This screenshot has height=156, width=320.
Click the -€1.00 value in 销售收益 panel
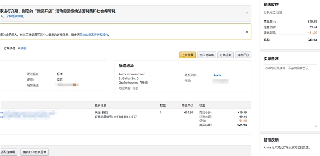tap(313, 32)
